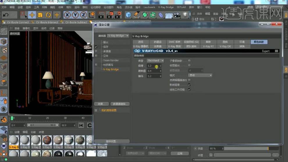
Task: Click the burn value 0.4 stepper arrows
Action: pos(161,71)
